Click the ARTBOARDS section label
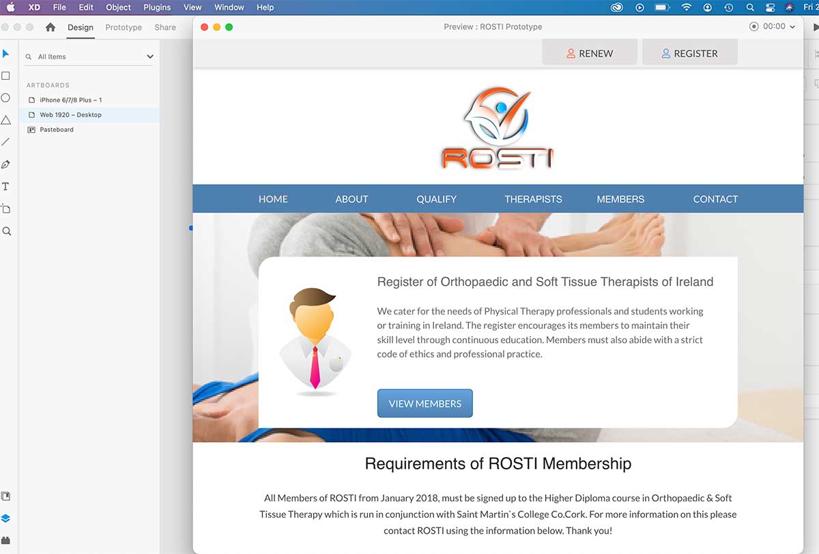Screen dimensions: 819x554 click(48, 85)
